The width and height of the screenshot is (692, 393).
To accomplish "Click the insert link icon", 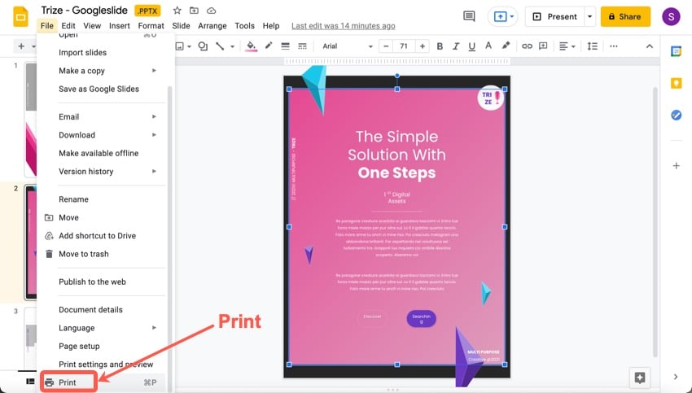I will (527, 46).
